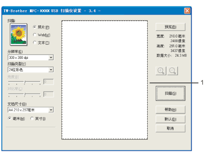Close the scanner setup dialog
204x165 pixels.
(187, 11)
